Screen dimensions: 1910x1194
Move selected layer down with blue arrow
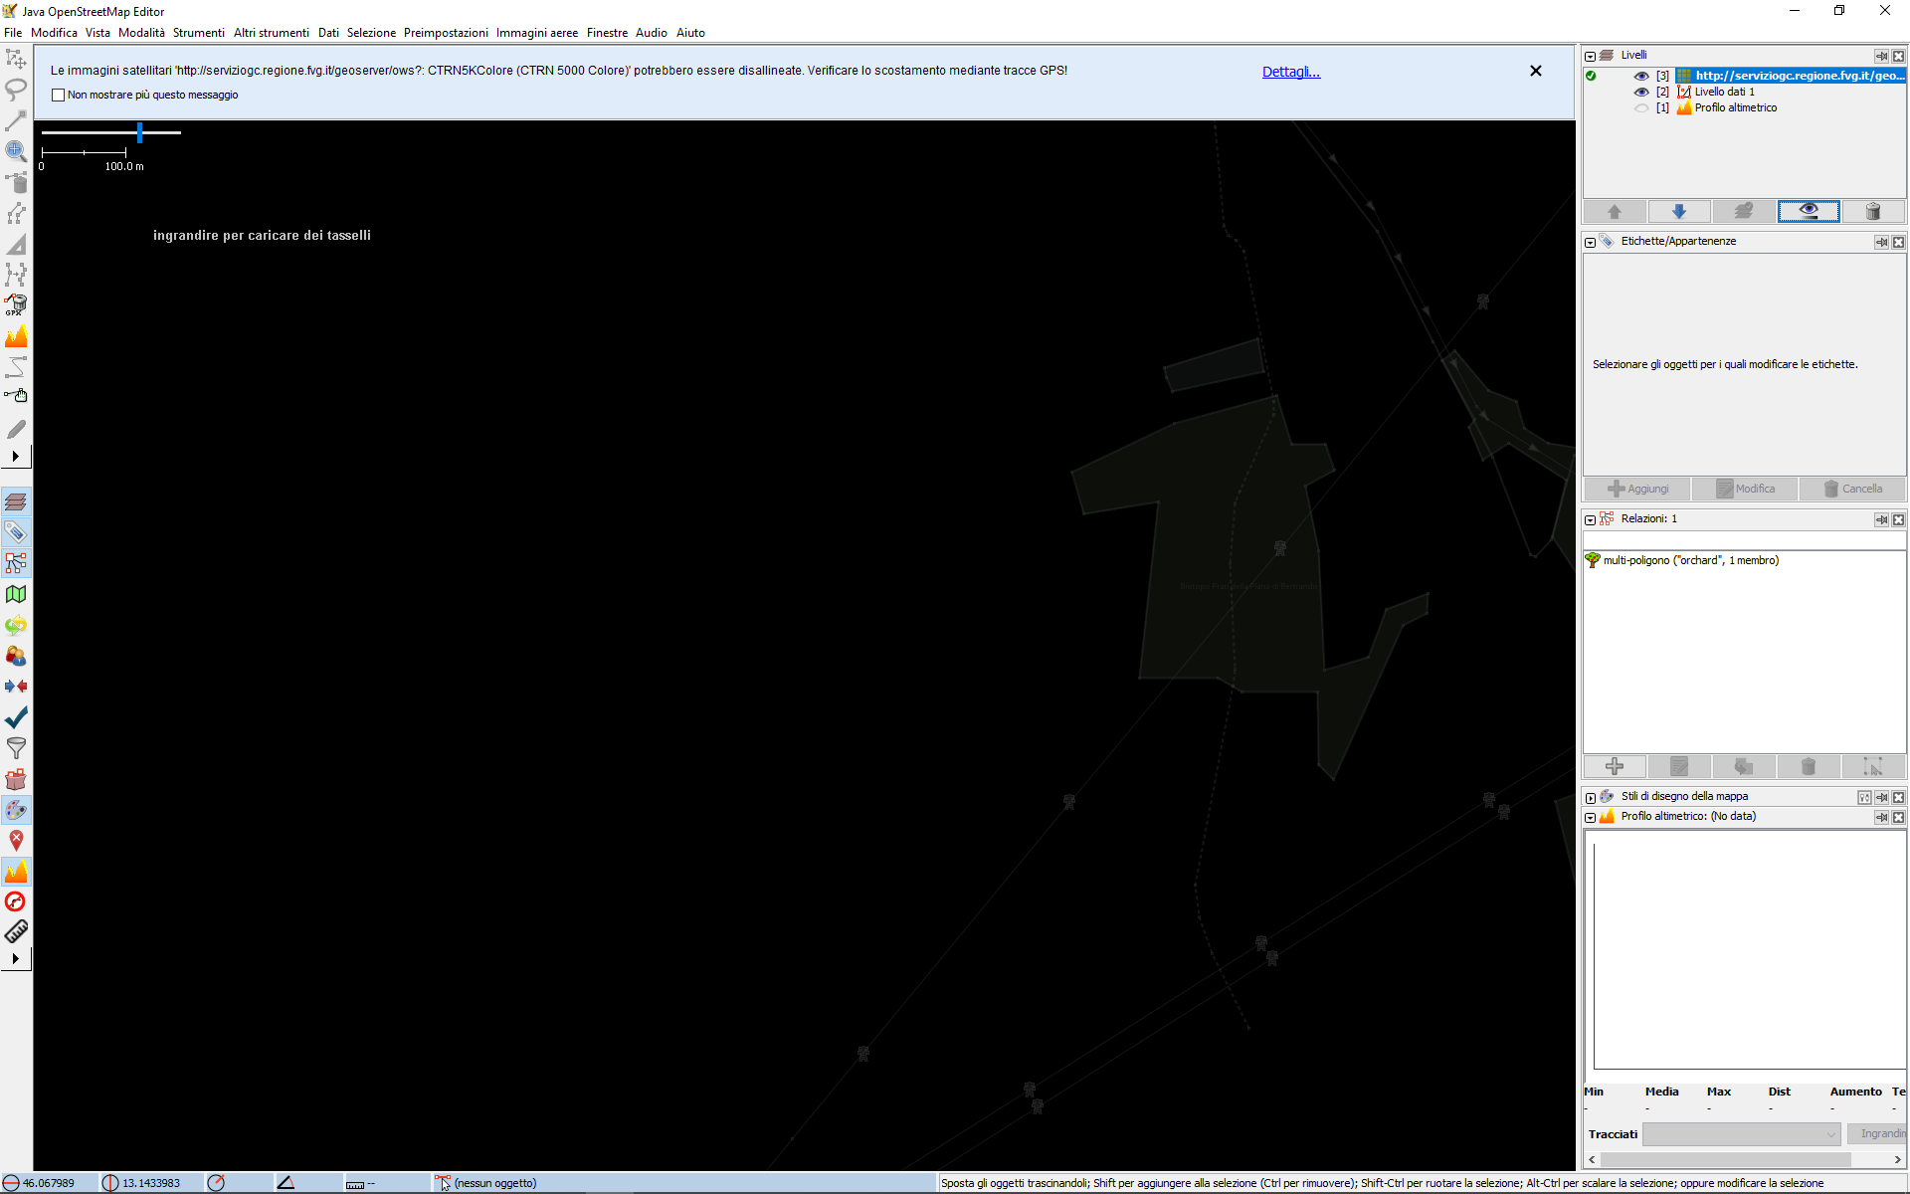point(1679,211)
